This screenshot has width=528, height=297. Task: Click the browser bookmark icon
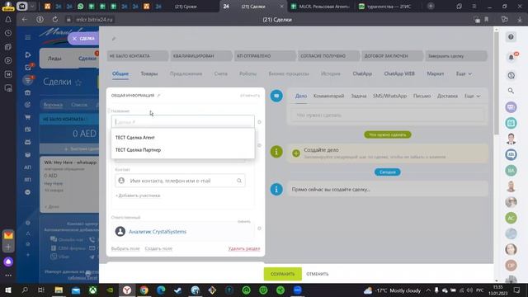pos(487,20)
